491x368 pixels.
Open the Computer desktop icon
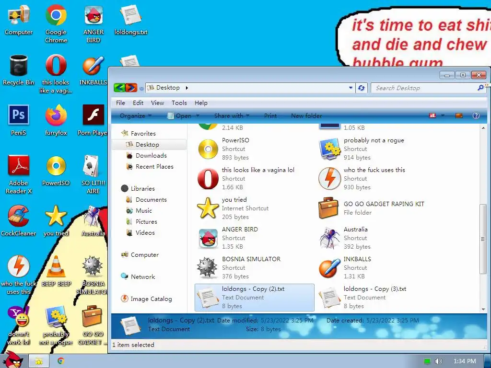19,20
